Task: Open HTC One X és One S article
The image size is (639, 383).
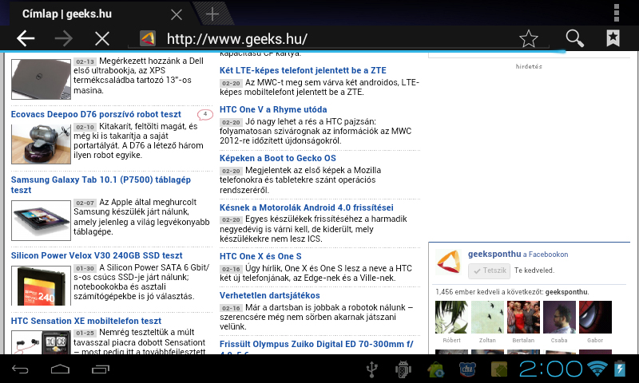Action: point(260,256)
